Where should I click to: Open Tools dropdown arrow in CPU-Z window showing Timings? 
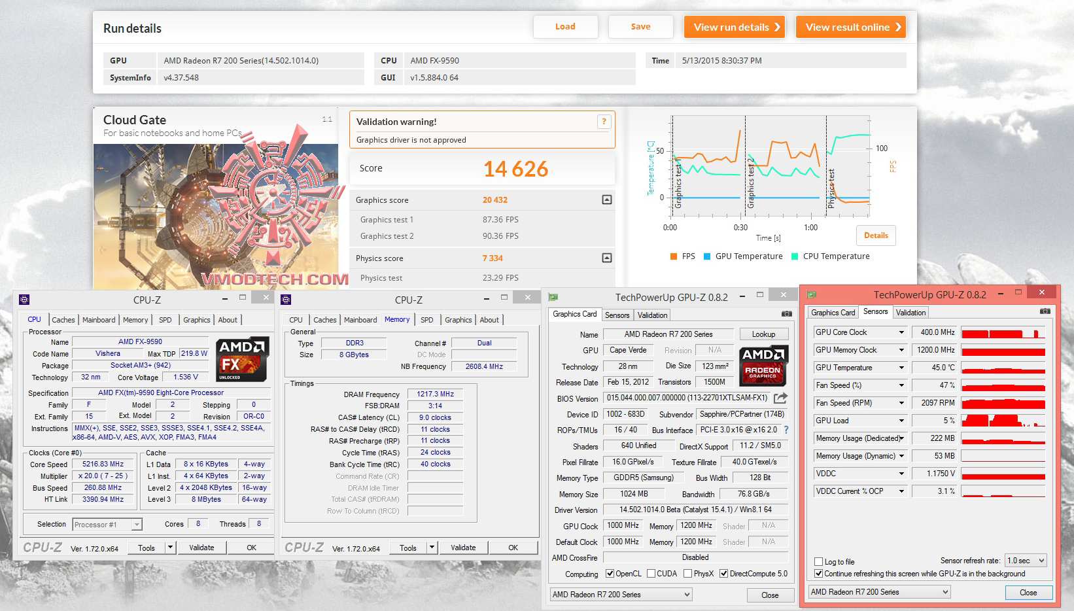click(x=432, y=548)
